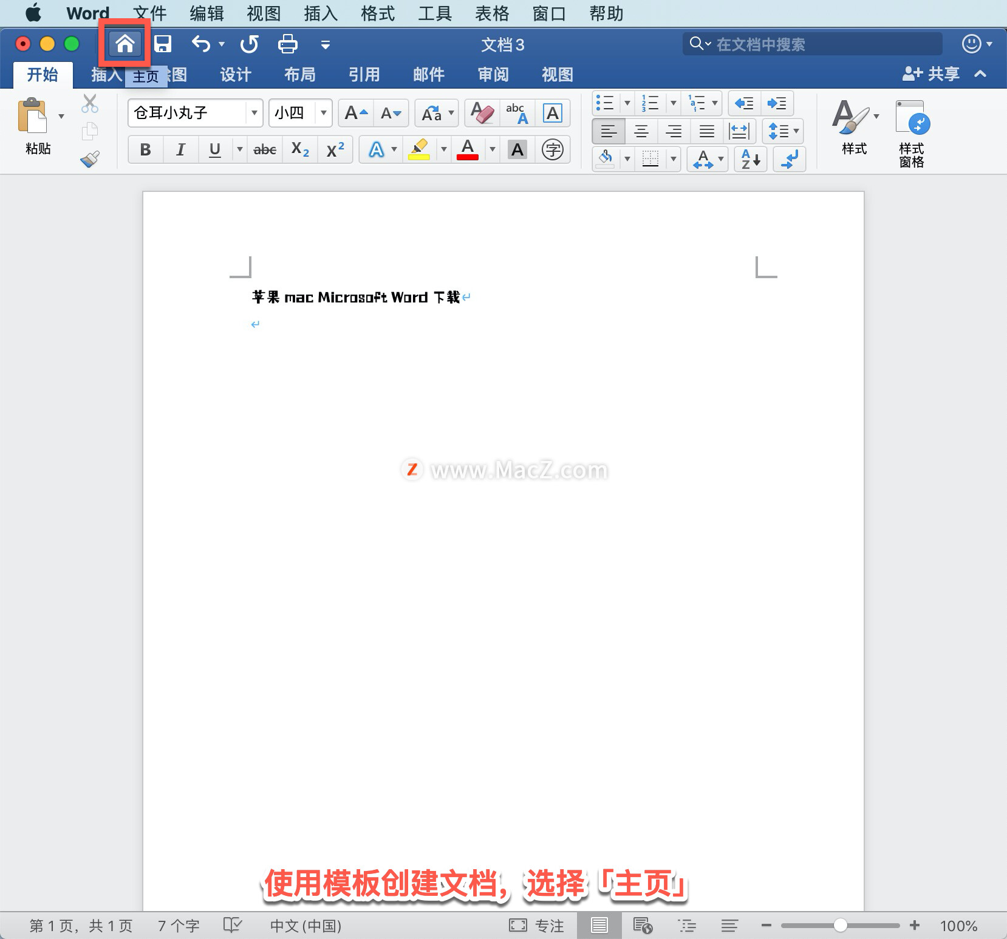Align text right
The image size is (1007, 939).
click(674, 131)
